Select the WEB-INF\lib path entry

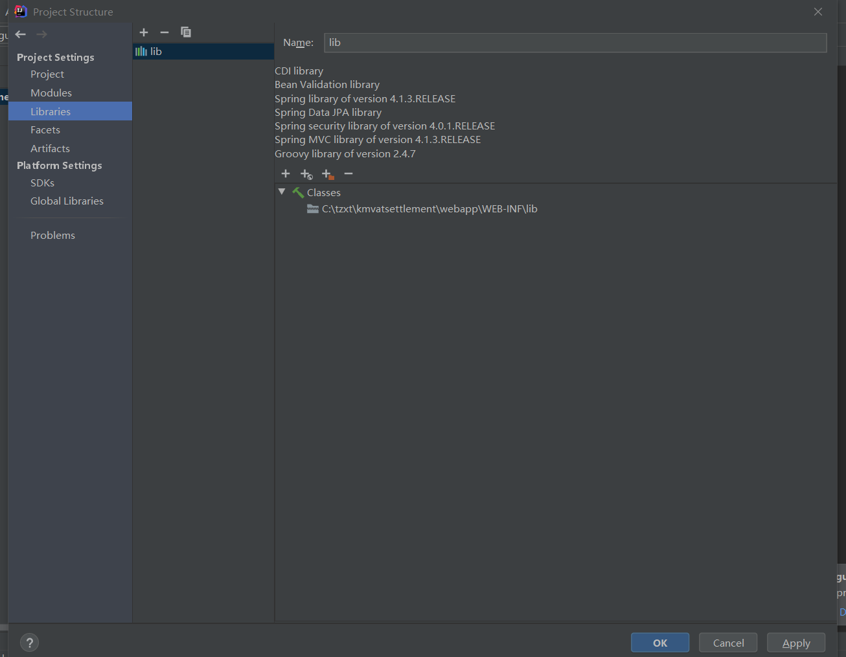[429, 209]
